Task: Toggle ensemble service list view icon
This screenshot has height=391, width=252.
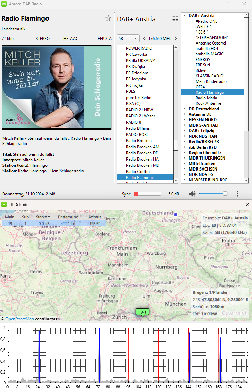Action: [175, 19]
